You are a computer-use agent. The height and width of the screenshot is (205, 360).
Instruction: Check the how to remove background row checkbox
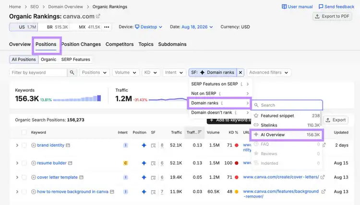pos(24,192)
